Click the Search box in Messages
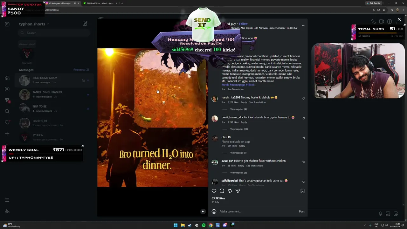Image resolution: width=407 pixels, height=229 pixels. (54, 33)
